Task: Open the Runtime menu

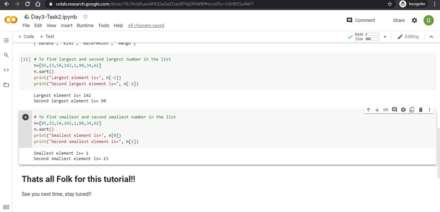Action: [x=85, y=26]
